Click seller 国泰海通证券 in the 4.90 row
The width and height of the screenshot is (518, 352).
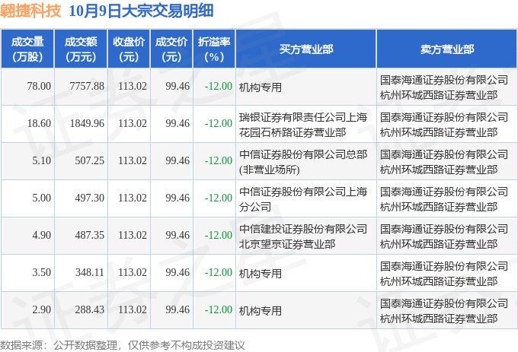click(444, 236)
